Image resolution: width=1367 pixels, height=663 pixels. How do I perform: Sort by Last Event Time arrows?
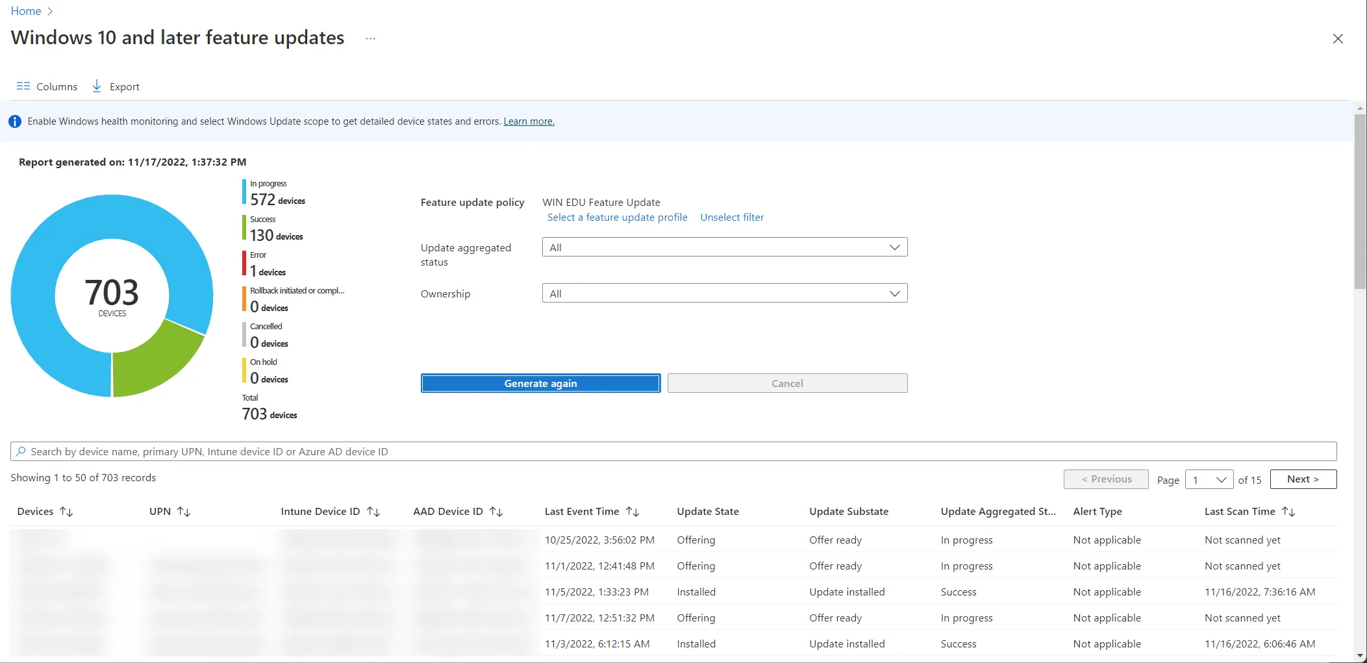pos(633,512)
